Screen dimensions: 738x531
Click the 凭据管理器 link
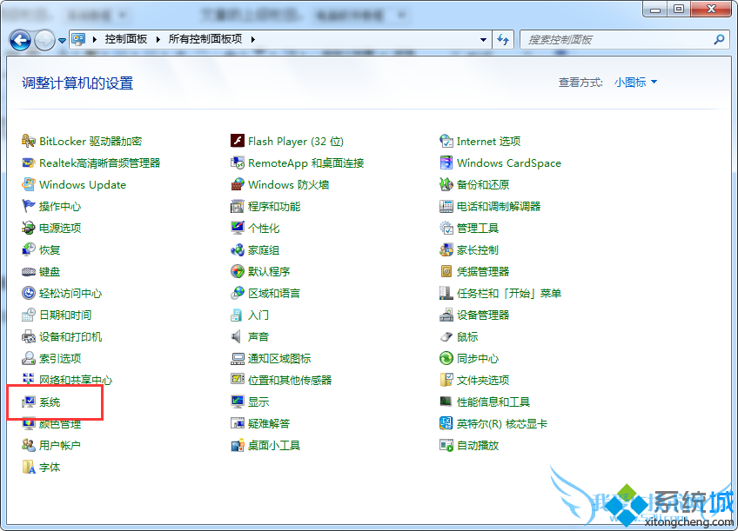point(483,271)
